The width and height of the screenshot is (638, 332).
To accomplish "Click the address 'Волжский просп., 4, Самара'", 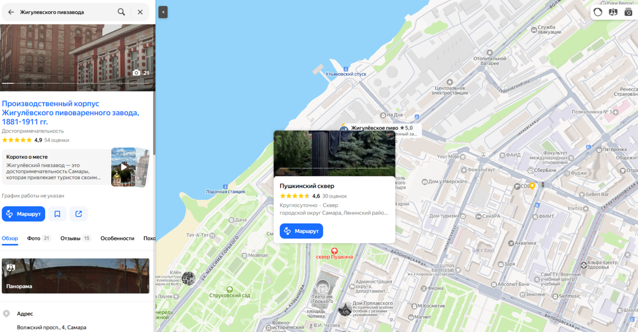I will (x=52, y=327).
